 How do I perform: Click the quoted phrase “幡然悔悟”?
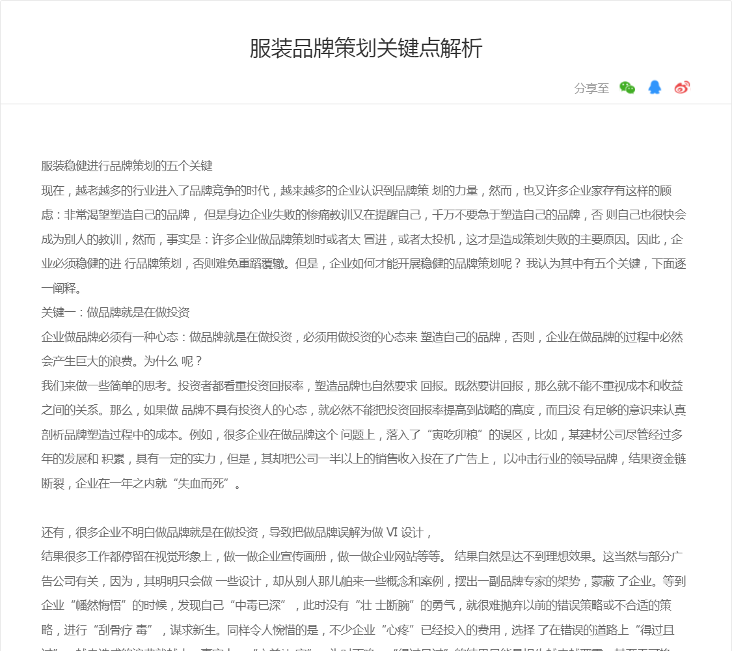pos(103,605)
